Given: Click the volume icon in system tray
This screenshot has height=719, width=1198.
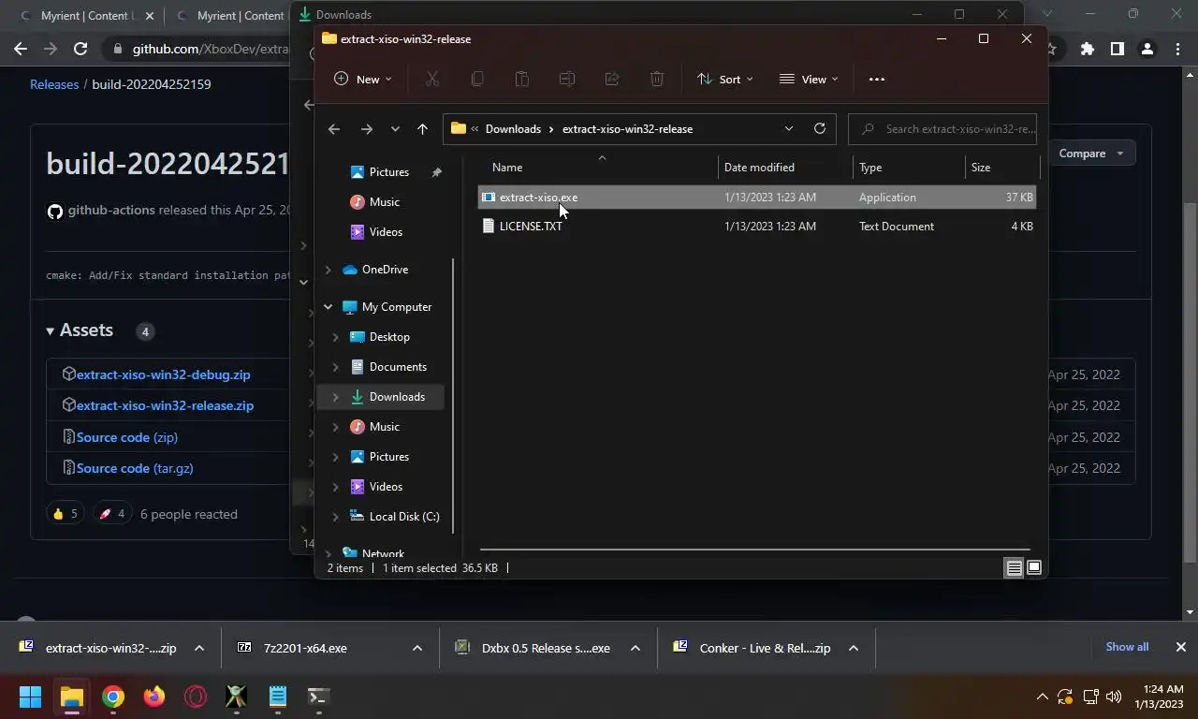Looking at the screenshot, I should 1114,697.
